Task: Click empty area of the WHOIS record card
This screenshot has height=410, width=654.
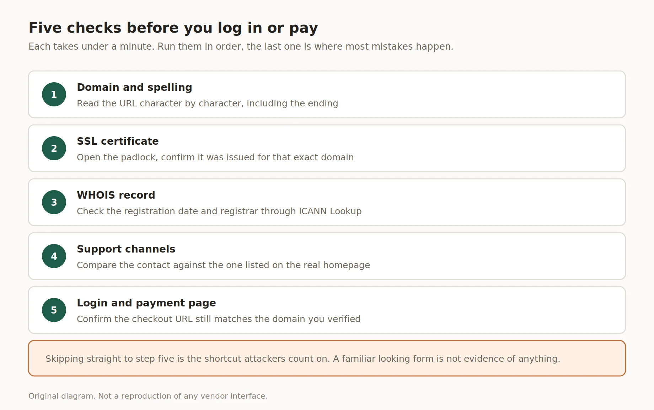Action: click(x=498, y=202)
